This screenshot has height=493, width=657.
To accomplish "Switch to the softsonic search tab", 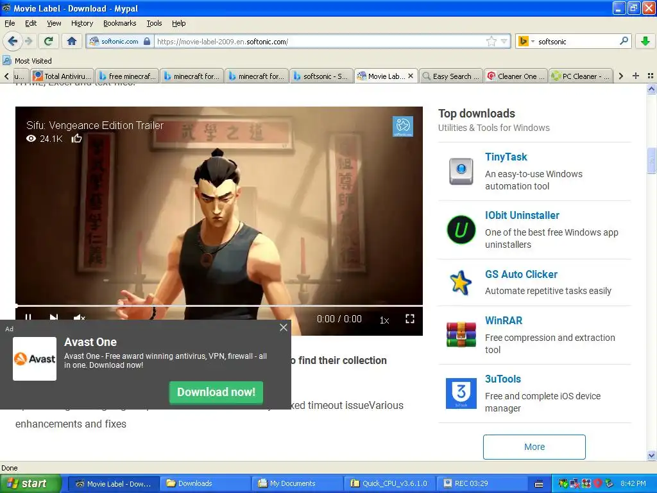I will point(321,76).
